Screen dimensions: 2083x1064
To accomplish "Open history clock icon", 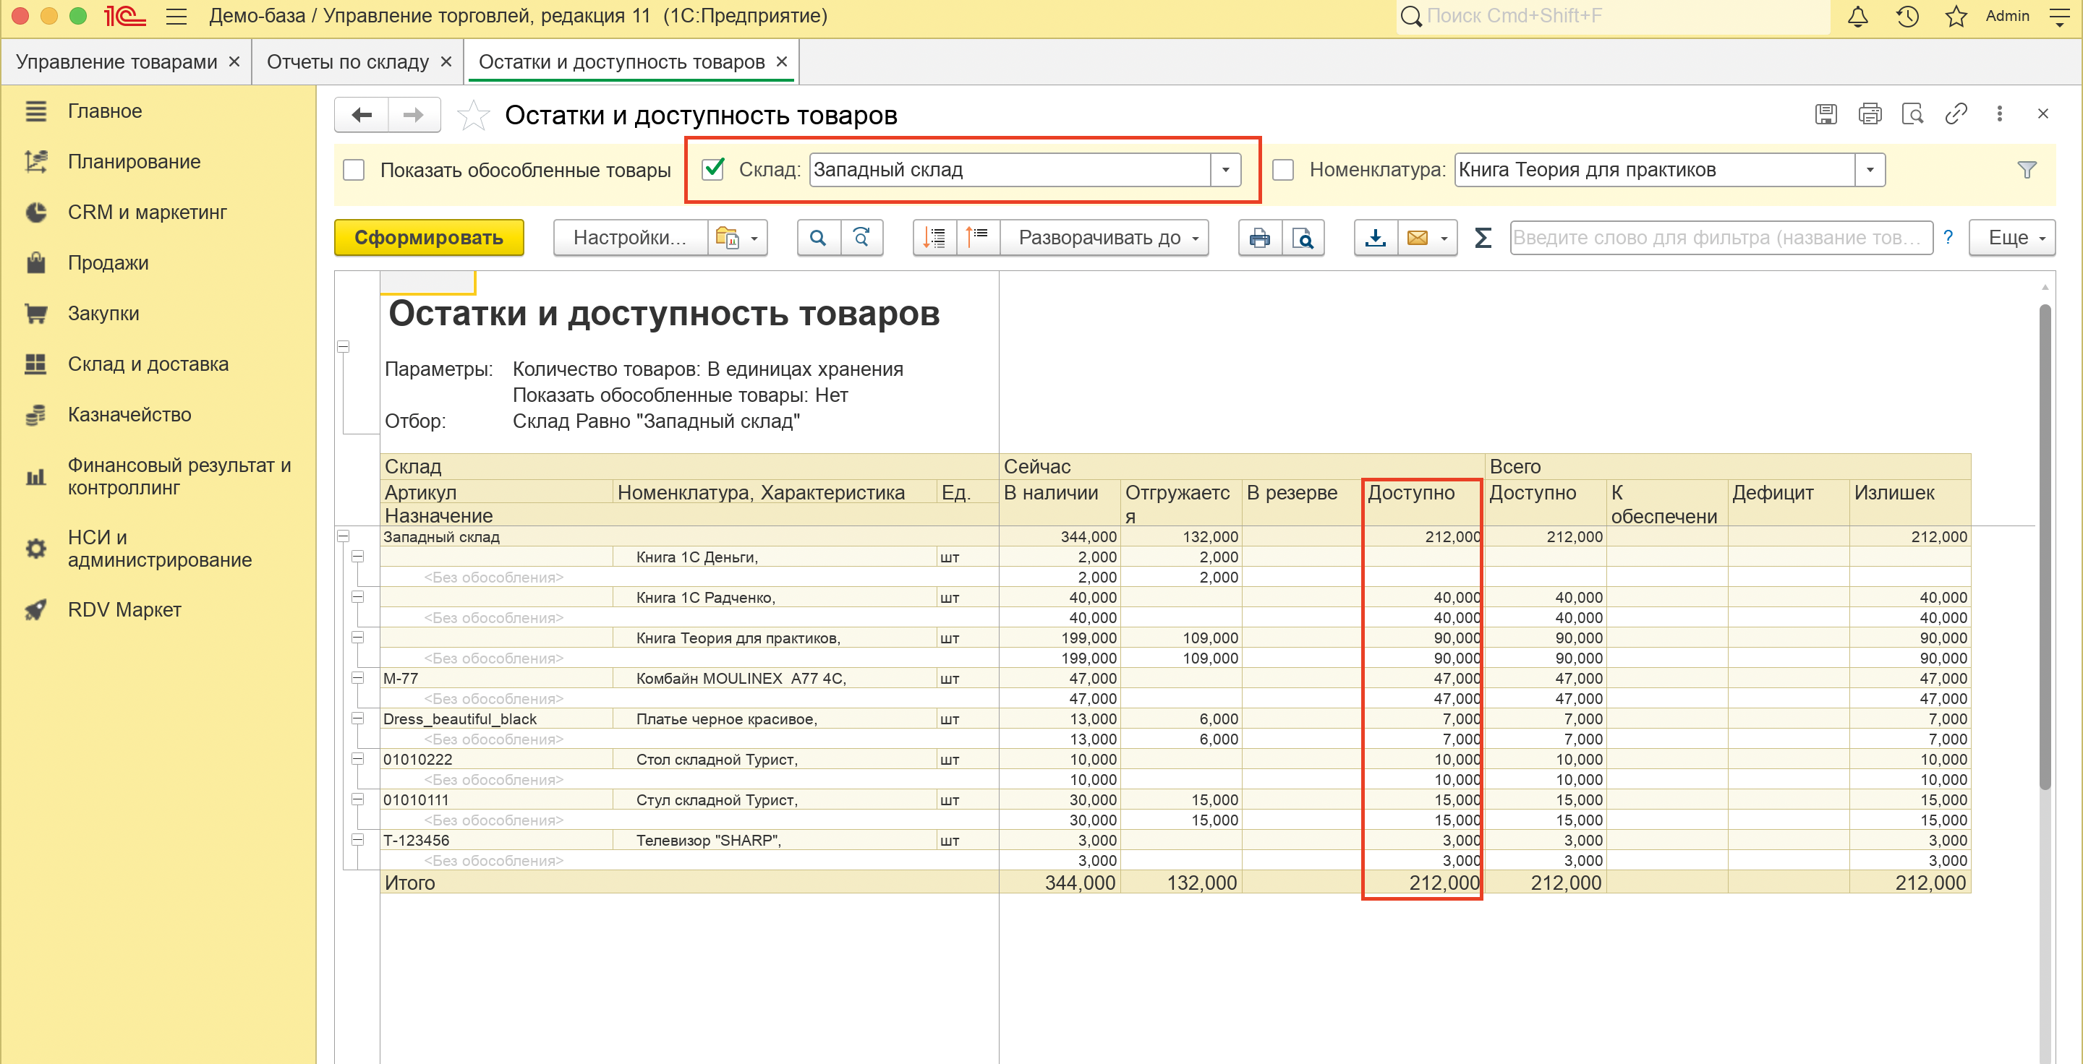I will coord(1907,16).
